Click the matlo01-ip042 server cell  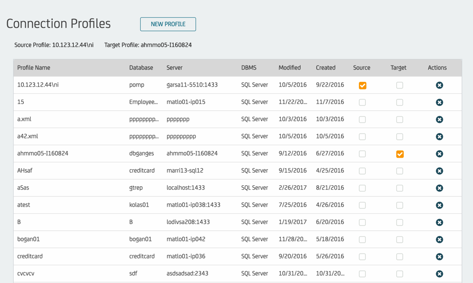[x=186, y=239]
